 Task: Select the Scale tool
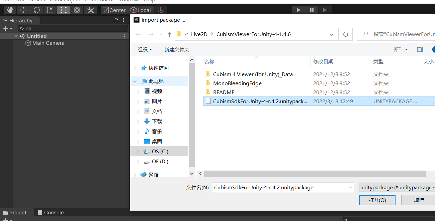click(x=50, y=10)
